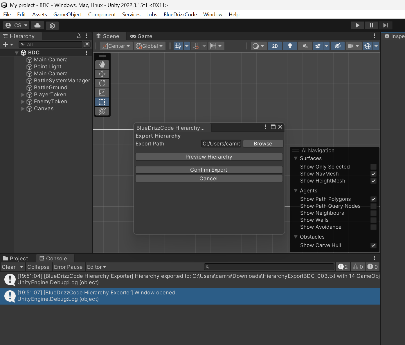
Task: Click the Preview Hierarchy button
Action: [209, 157]
